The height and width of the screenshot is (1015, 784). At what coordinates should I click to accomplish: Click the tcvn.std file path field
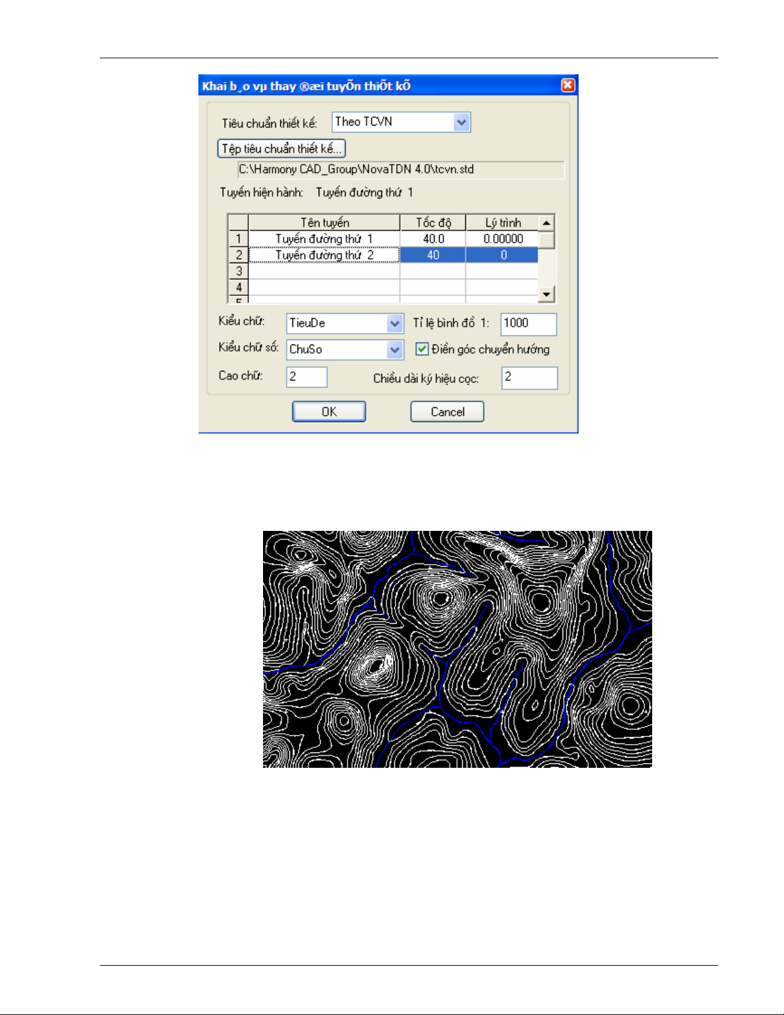401,170
